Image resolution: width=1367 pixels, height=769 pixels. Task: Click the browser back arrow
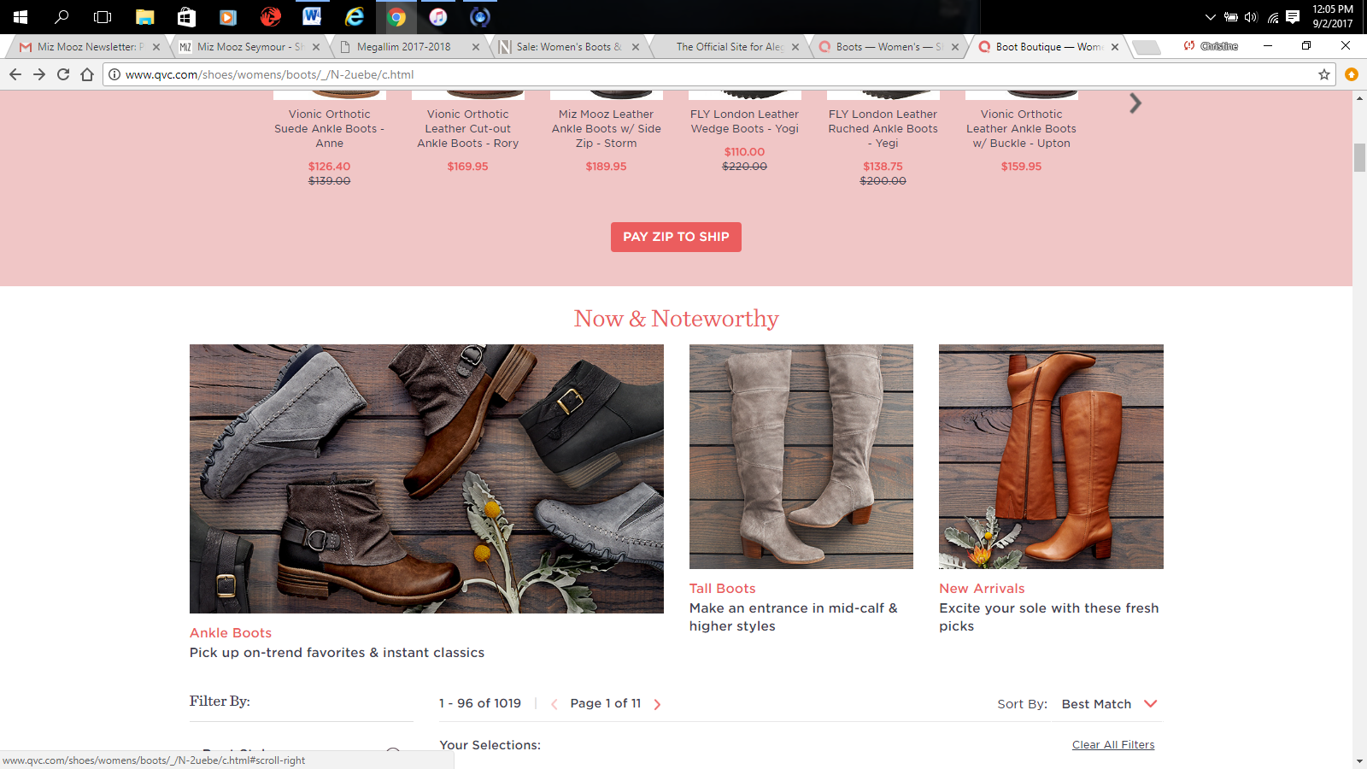15,74
